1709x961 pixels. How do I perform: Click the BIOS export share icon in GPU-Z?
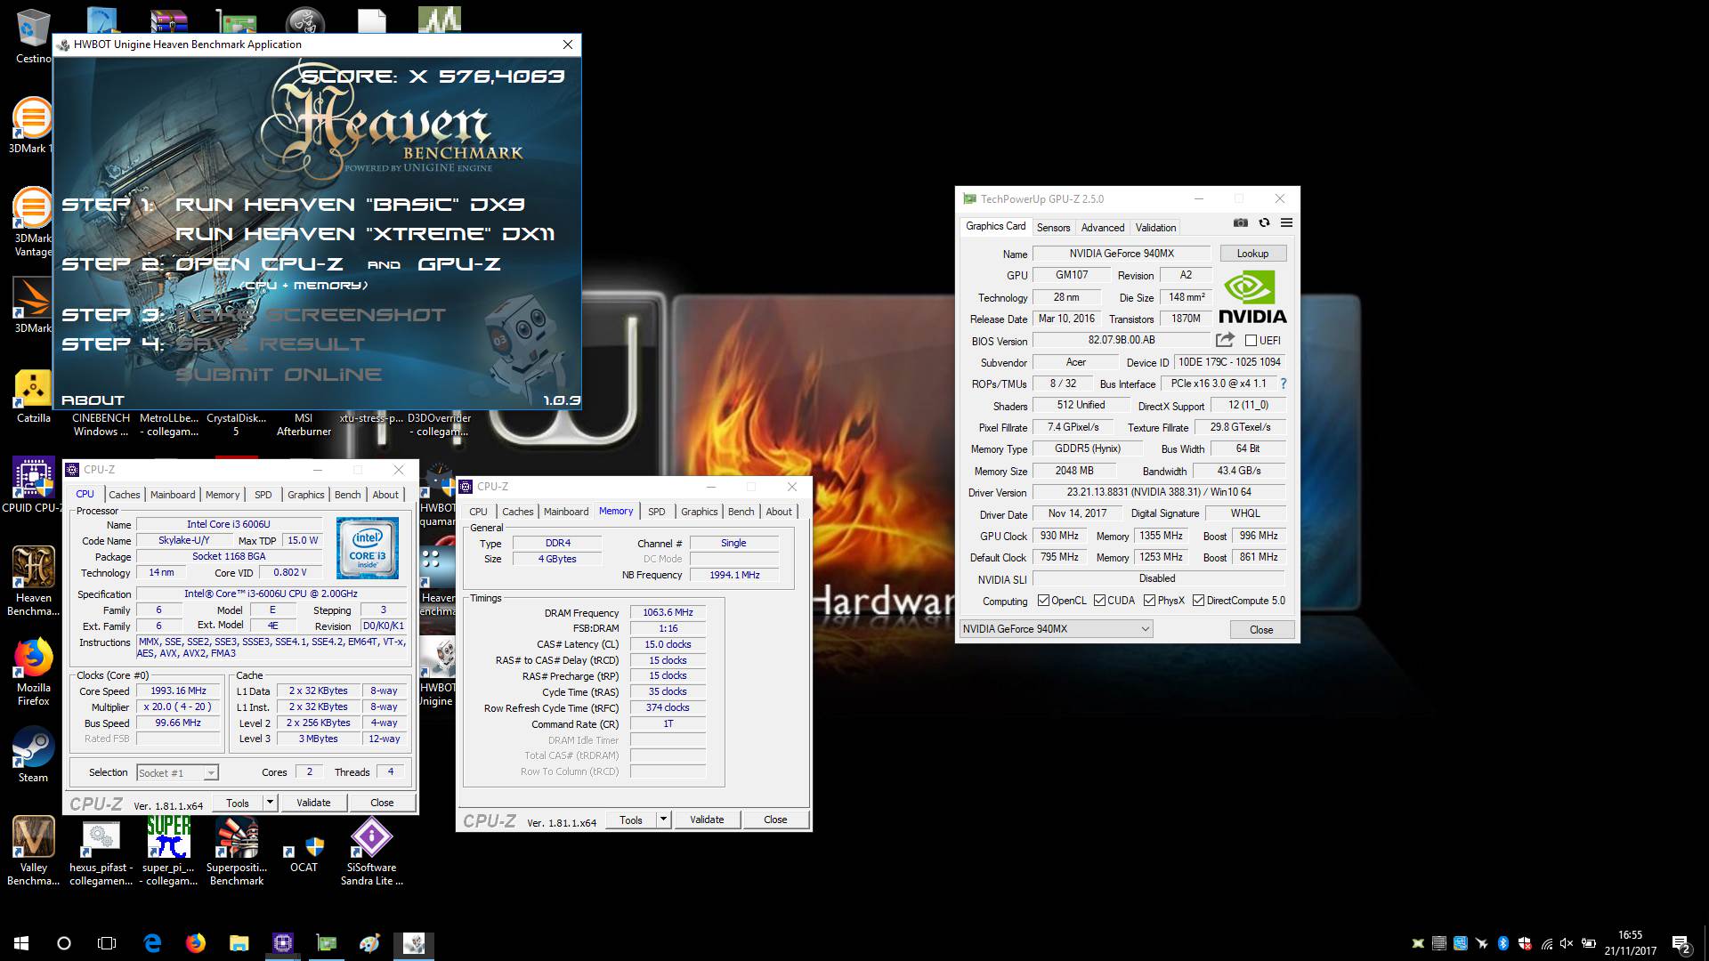tap(1225, 340)
